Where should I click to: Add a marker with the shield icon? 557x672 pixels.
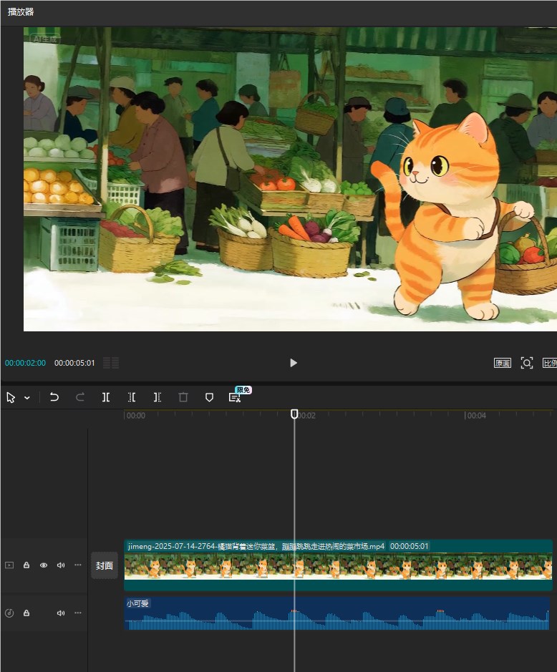click(x=209, y=397)
